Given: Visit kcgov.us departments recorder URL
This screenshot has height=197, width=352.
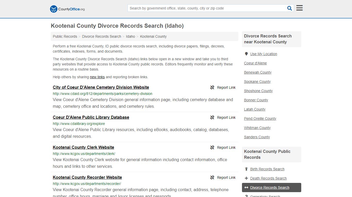Looking at the screenshot, I should point(87,184).
